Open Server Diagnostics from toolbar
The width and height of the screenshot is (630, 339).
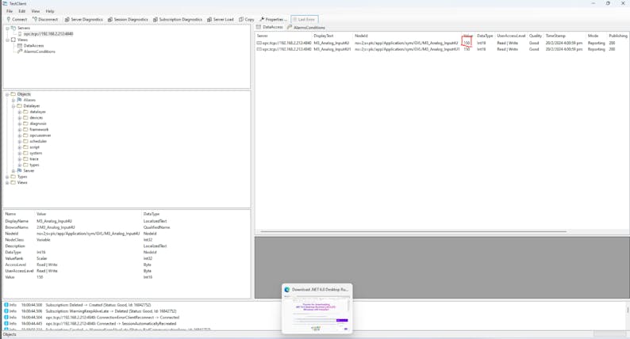[x=84, y=19]
